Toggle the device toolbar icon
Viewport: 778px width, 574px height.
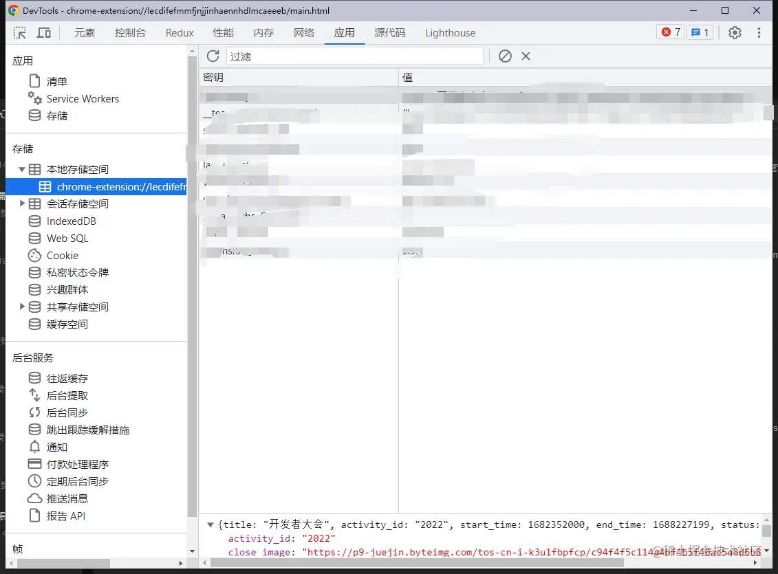point(44,33)
